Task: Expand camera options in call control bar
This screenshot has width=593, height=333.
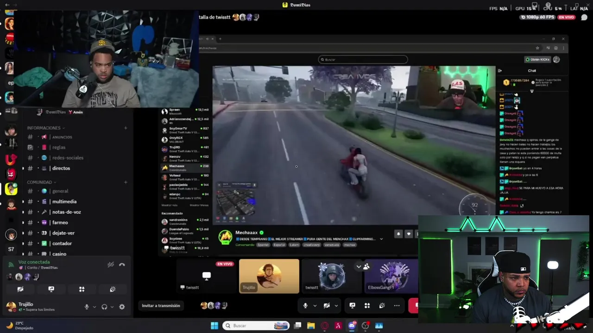Action: click(x=336, y=306)
